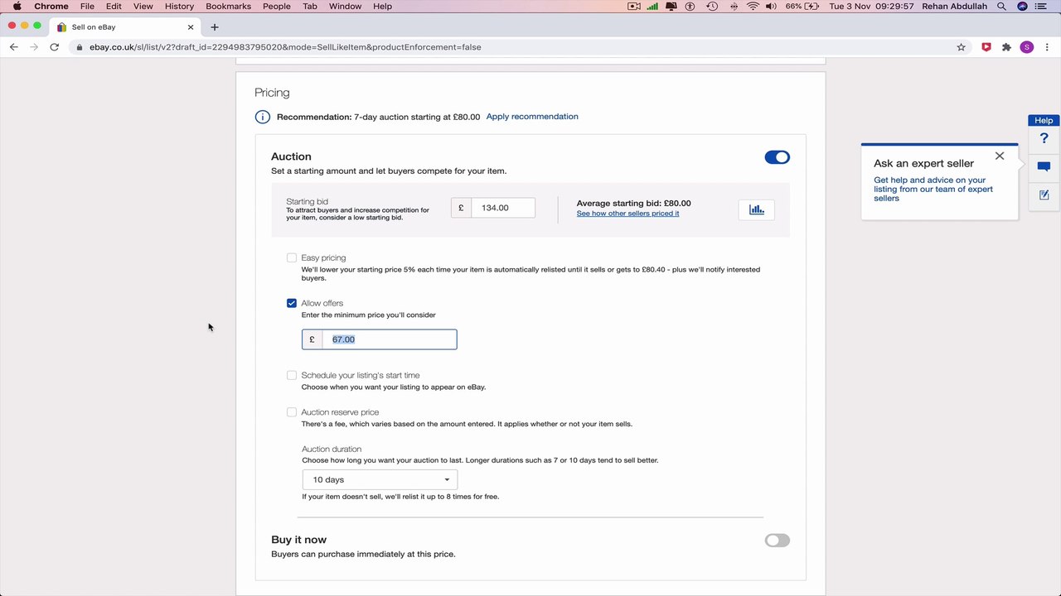
Task: Click Get help and advice expert link
Action: pyautogui.click(x=933, y=189)
